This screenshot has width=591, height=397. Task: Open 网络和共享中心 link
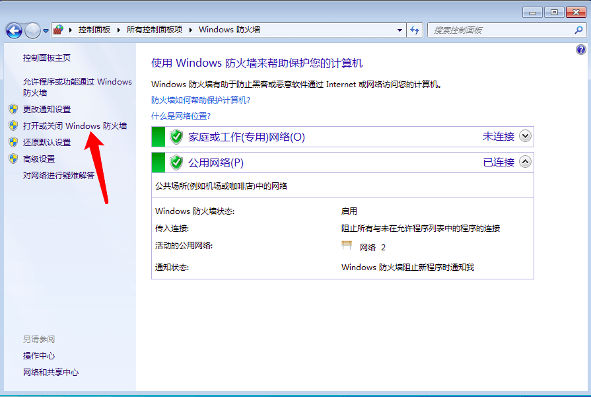click(51, 373)
